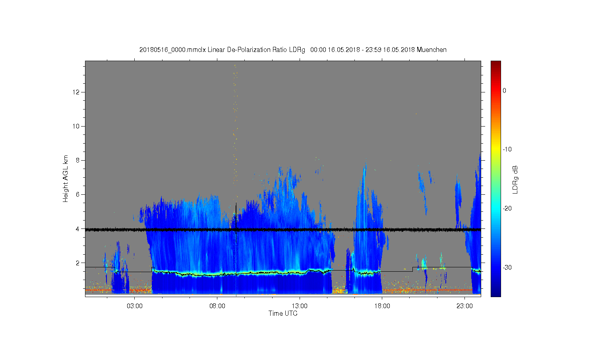Click the height tick label 12
The image size is (596, 357).
(76, 92)
